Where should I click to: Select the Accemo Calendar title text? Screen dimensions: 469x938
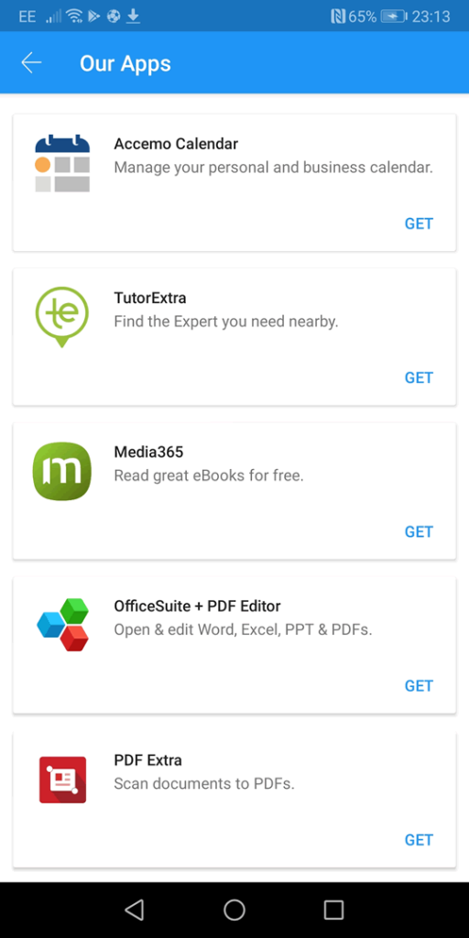pos(176,144)
